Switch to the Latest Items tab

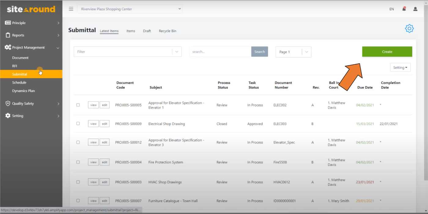tap(109, 31)
